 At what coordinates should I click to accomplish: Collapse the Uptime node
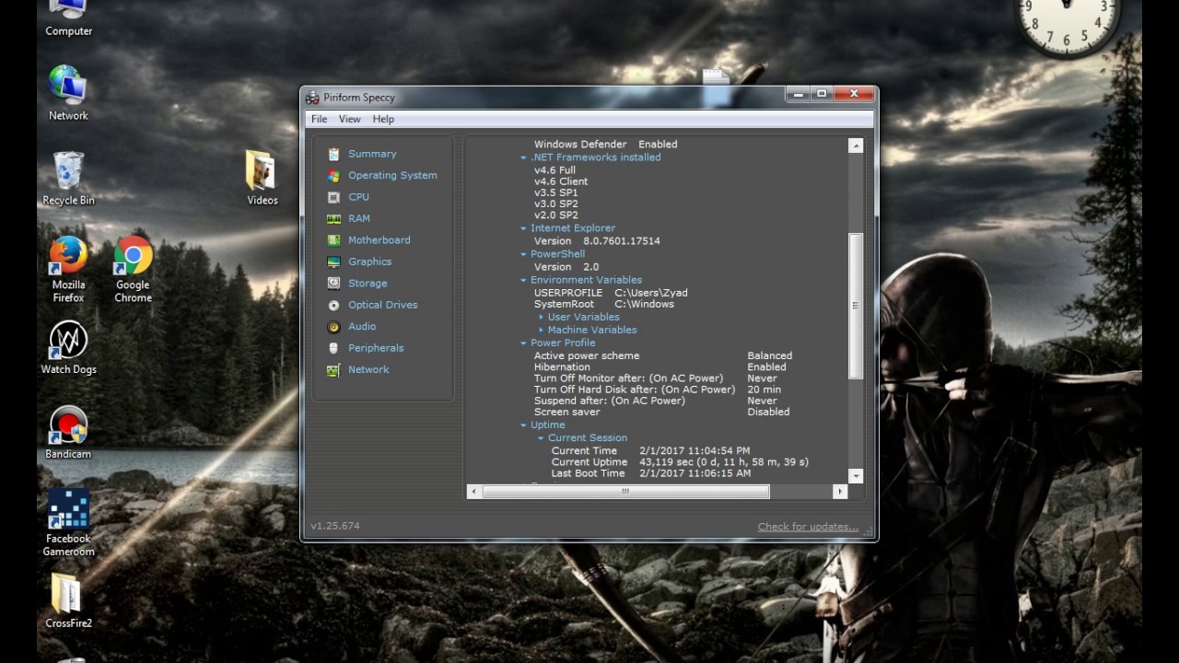523,425
